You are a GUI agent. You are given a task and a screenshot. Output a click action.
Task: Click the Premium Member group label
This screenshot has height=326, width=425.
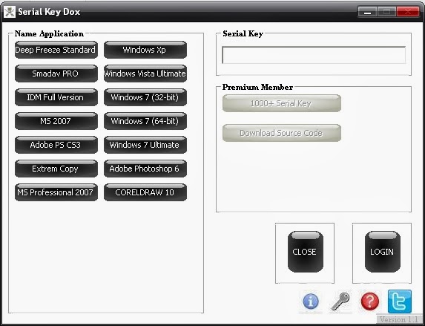pyautogui.click(x=257, y=87)
